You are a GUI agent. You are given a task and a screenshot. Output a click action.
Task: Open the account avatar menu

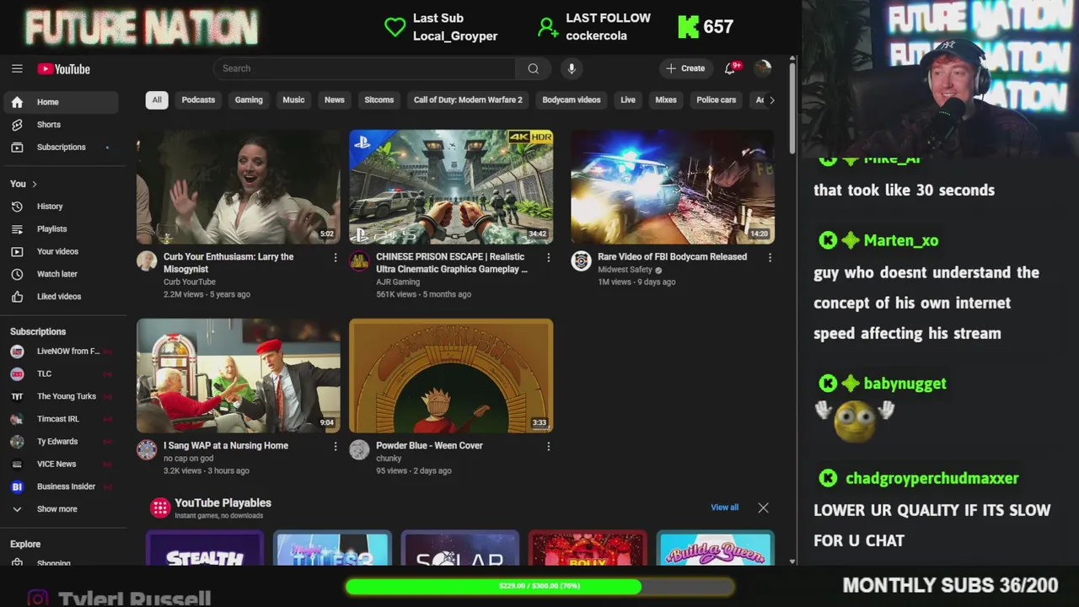762,68
